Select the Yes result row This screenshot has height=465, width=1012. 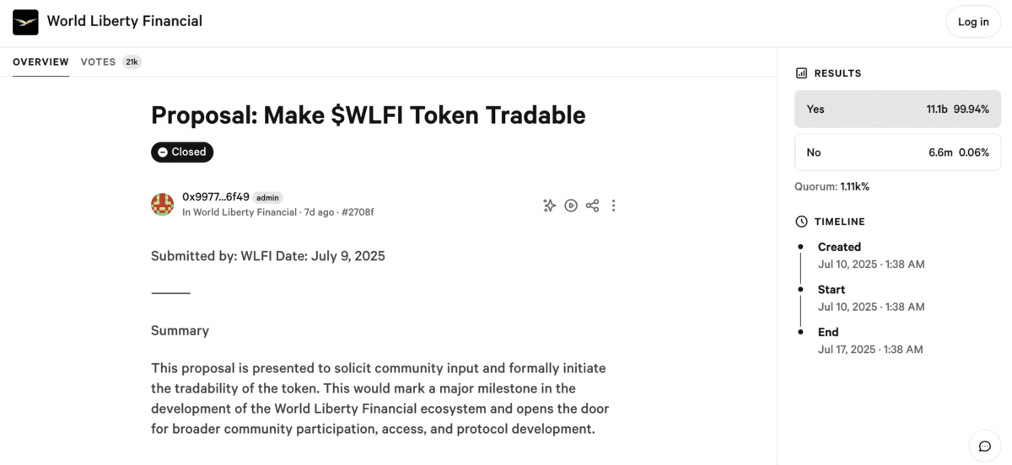click(897, 110)
